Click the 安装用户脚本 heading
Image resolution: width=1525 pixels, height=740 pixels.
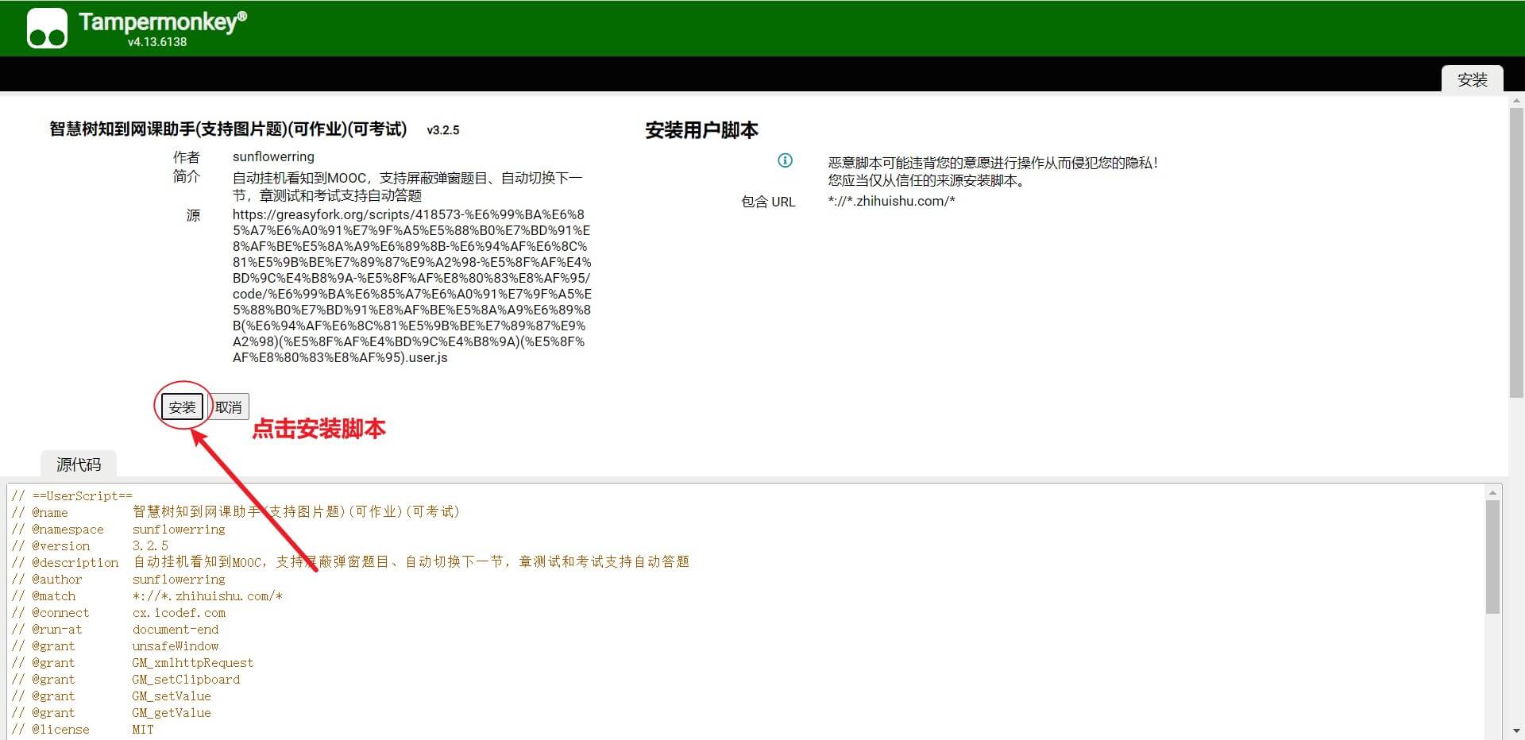point(701,130)
